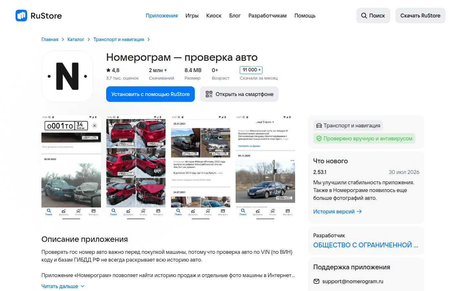Viewport: 466px width, 291px height.
Task: Go to Главная breadcrumb link
Action: (50, 39)
